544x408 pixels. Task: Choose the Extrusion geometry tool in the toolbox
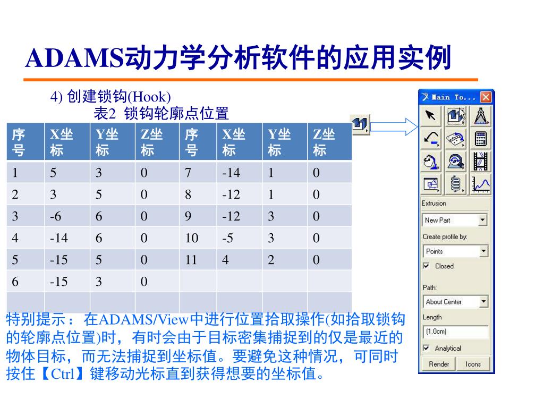[455, 115]
